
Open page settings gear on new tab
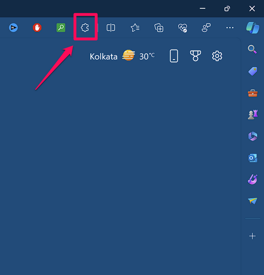tap(217, 56)
